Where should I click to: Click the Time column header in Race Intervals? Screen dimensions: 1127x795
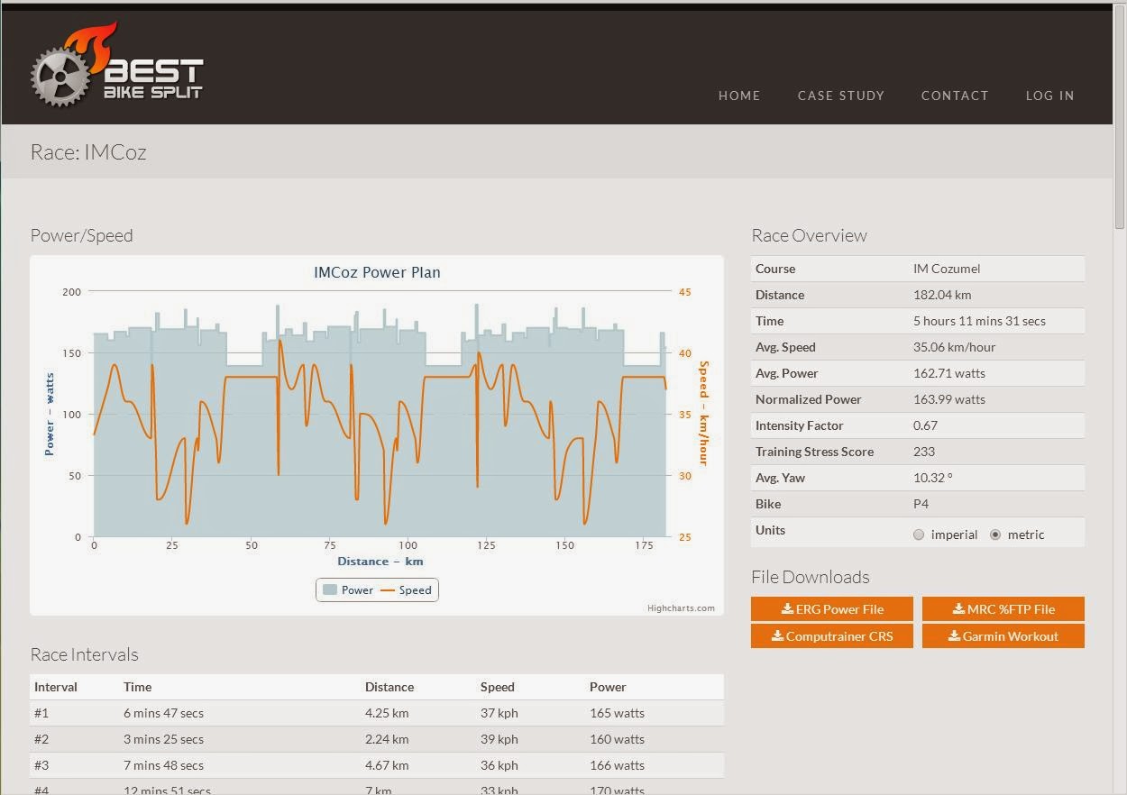coord(137,687)
